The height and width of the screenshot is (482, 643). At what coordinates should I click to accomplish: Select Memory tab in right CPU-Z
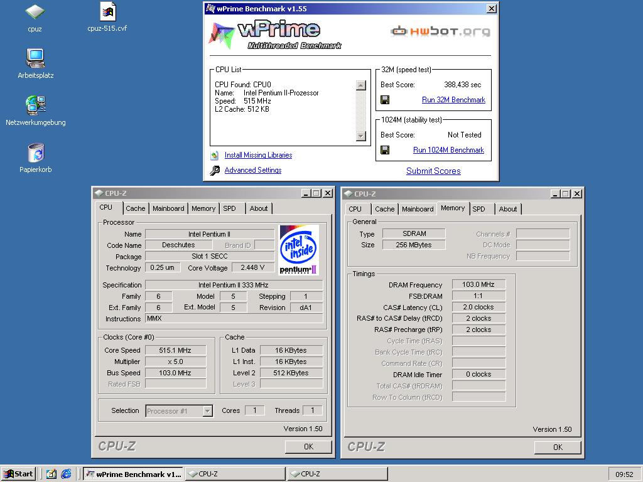click(453, 208)
